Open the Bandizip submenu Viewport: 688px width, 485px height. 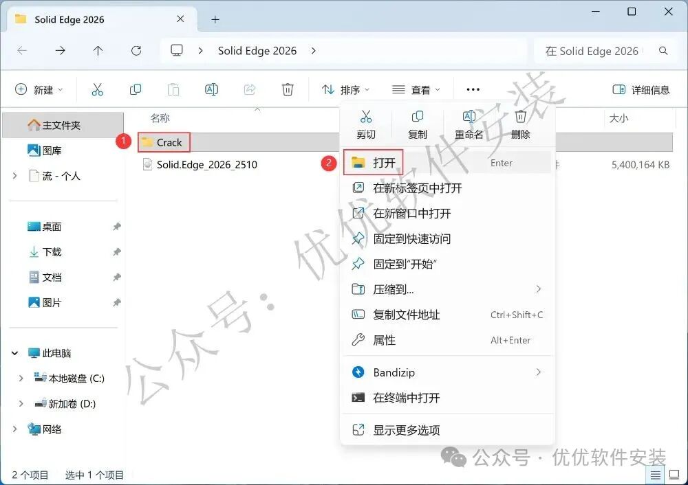448,372
